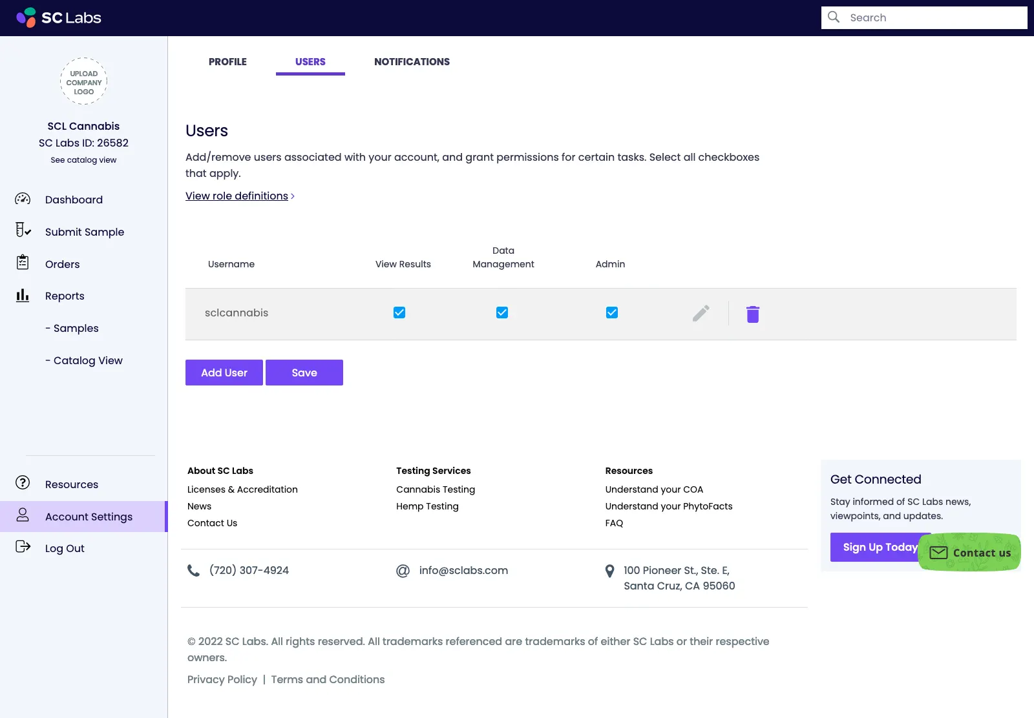Viewport: 1034px width, 718px height.
Task: Toggle Admin checkbox for sclcannabis
Action: (x=612, y=313)
